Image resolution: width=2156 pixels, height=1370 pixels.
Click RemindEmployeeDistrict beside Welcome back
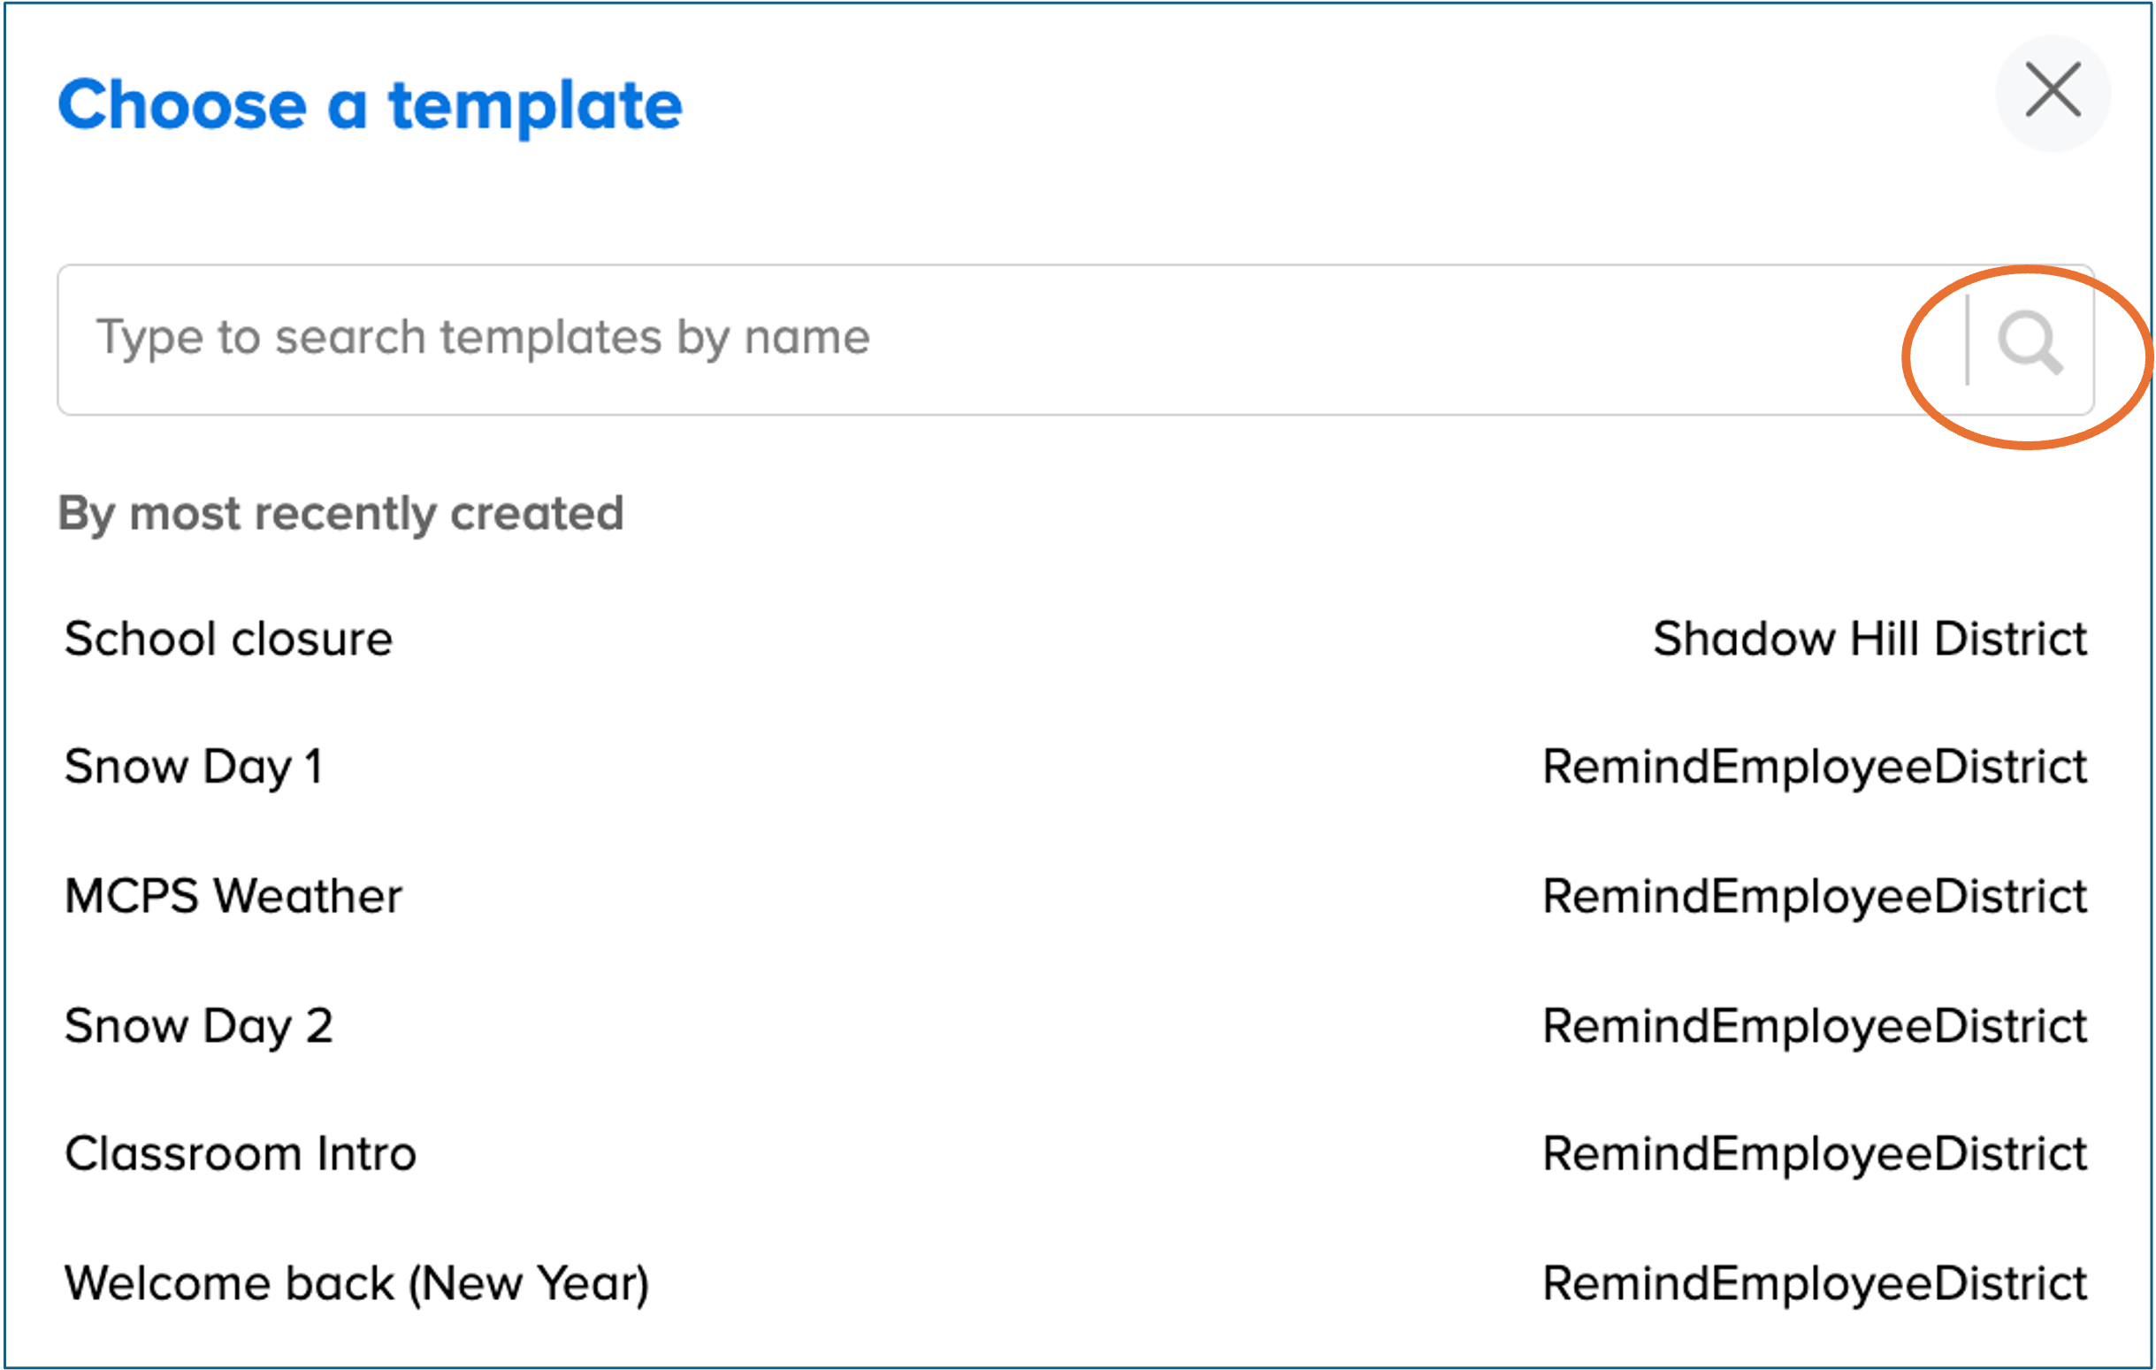pyautogui.click(x=1814, y=1283)
